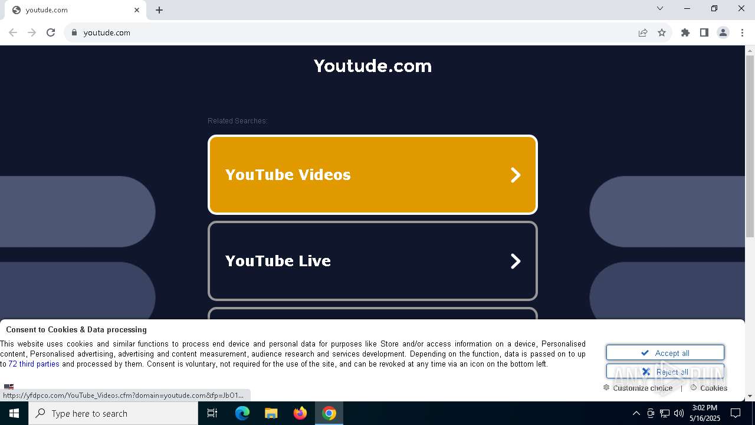This screenshot has height=425, width=755.
Task: Bookmark this tab with the star icon
Action: 662,32
